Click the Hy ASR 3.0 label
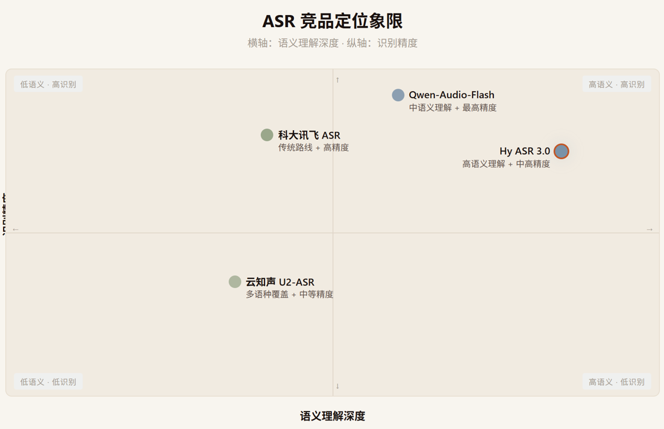664x429 pixels. [525, 151]
